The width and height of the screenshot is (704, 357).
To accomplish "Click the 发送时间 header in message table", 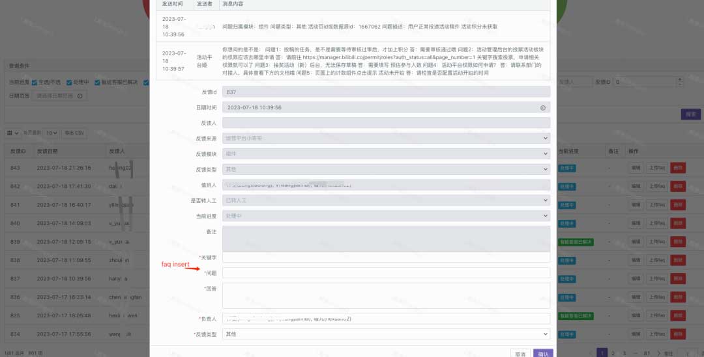I will [x=172, y=4].
